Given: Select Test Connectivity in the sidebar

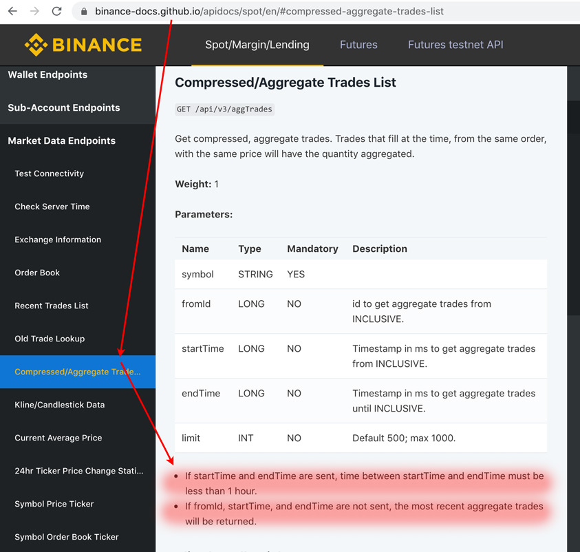Looking at the screenshot, I should 48,173.
